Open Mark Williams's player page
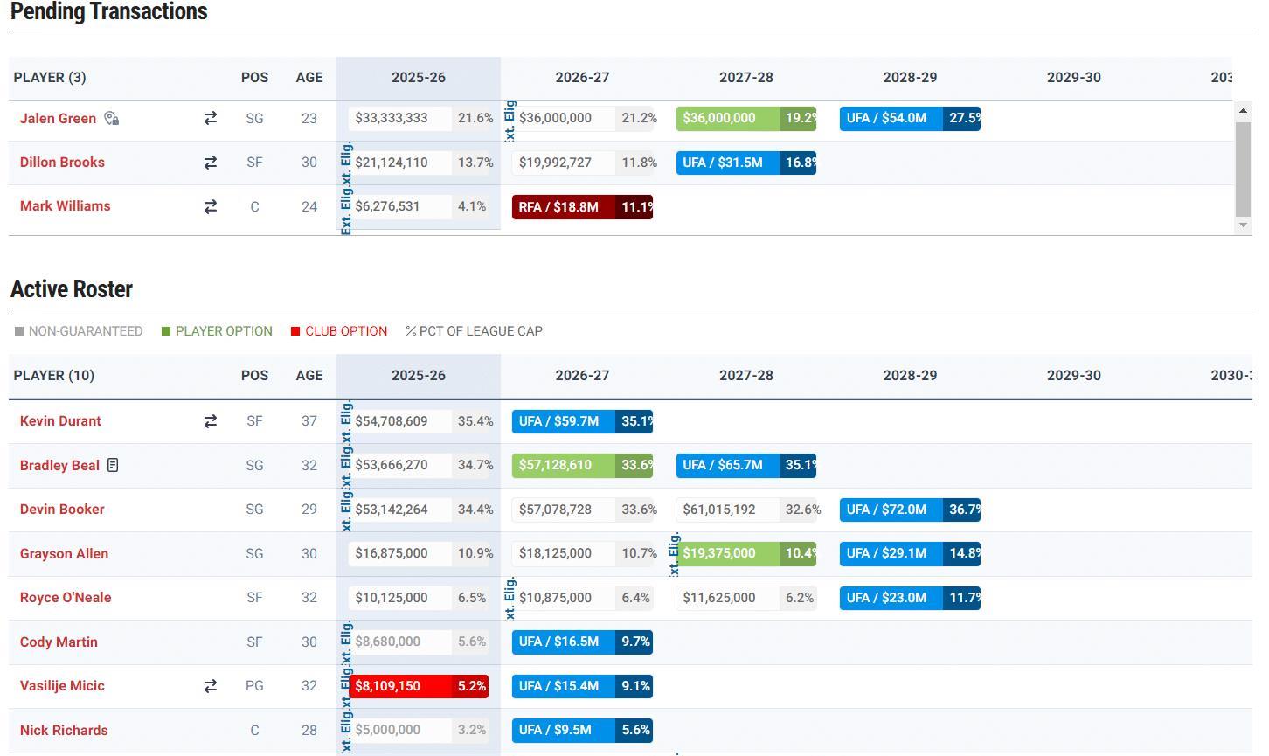Screen dimensions: 1269x756 (66, 206)
